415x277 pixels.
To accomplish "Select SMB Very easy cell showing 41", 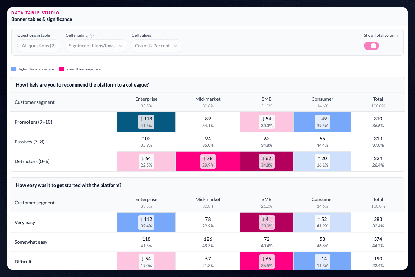I will click(x=267, y=222).
